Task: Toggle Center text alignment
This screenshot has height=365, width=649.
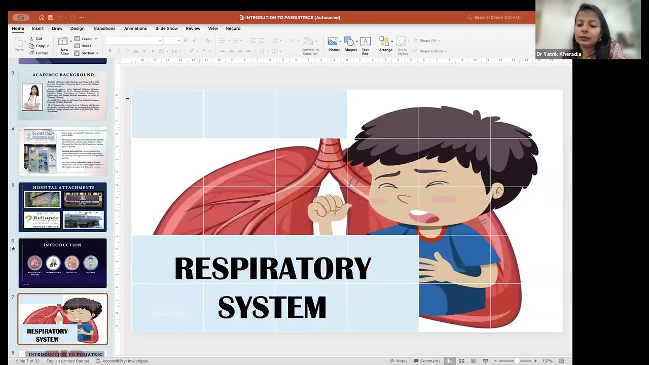Action: coord(231,51)
